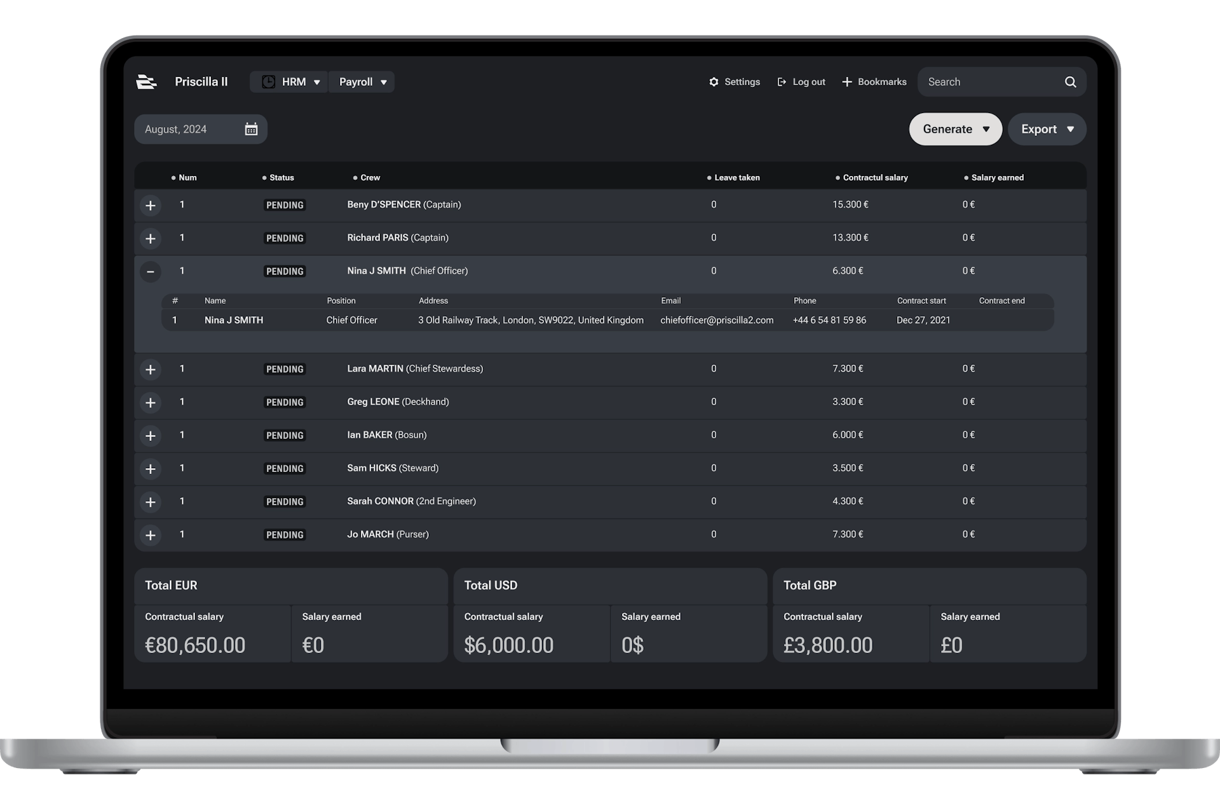Expand Beny D'SPENCER row with plus icon
Screen dimensions: 1220x810
click(151, 206)
